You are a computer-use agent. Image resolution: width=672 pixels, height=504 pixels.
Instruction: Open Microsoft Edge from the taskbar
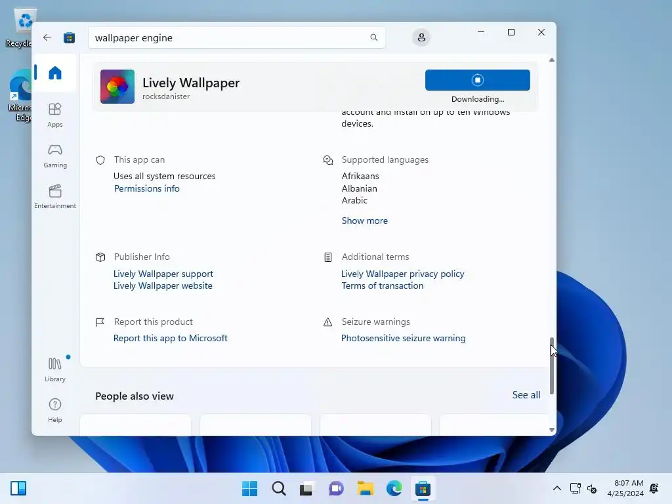pyautogui.click(x=394, y=488)
